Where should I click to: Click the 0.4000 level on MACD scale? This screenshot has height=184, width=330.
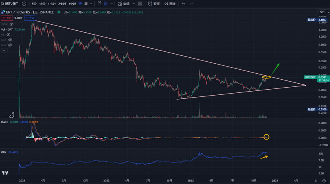click(x=322, y=123)
